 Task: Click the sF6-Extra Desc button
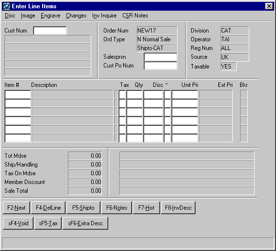(85, 223)
